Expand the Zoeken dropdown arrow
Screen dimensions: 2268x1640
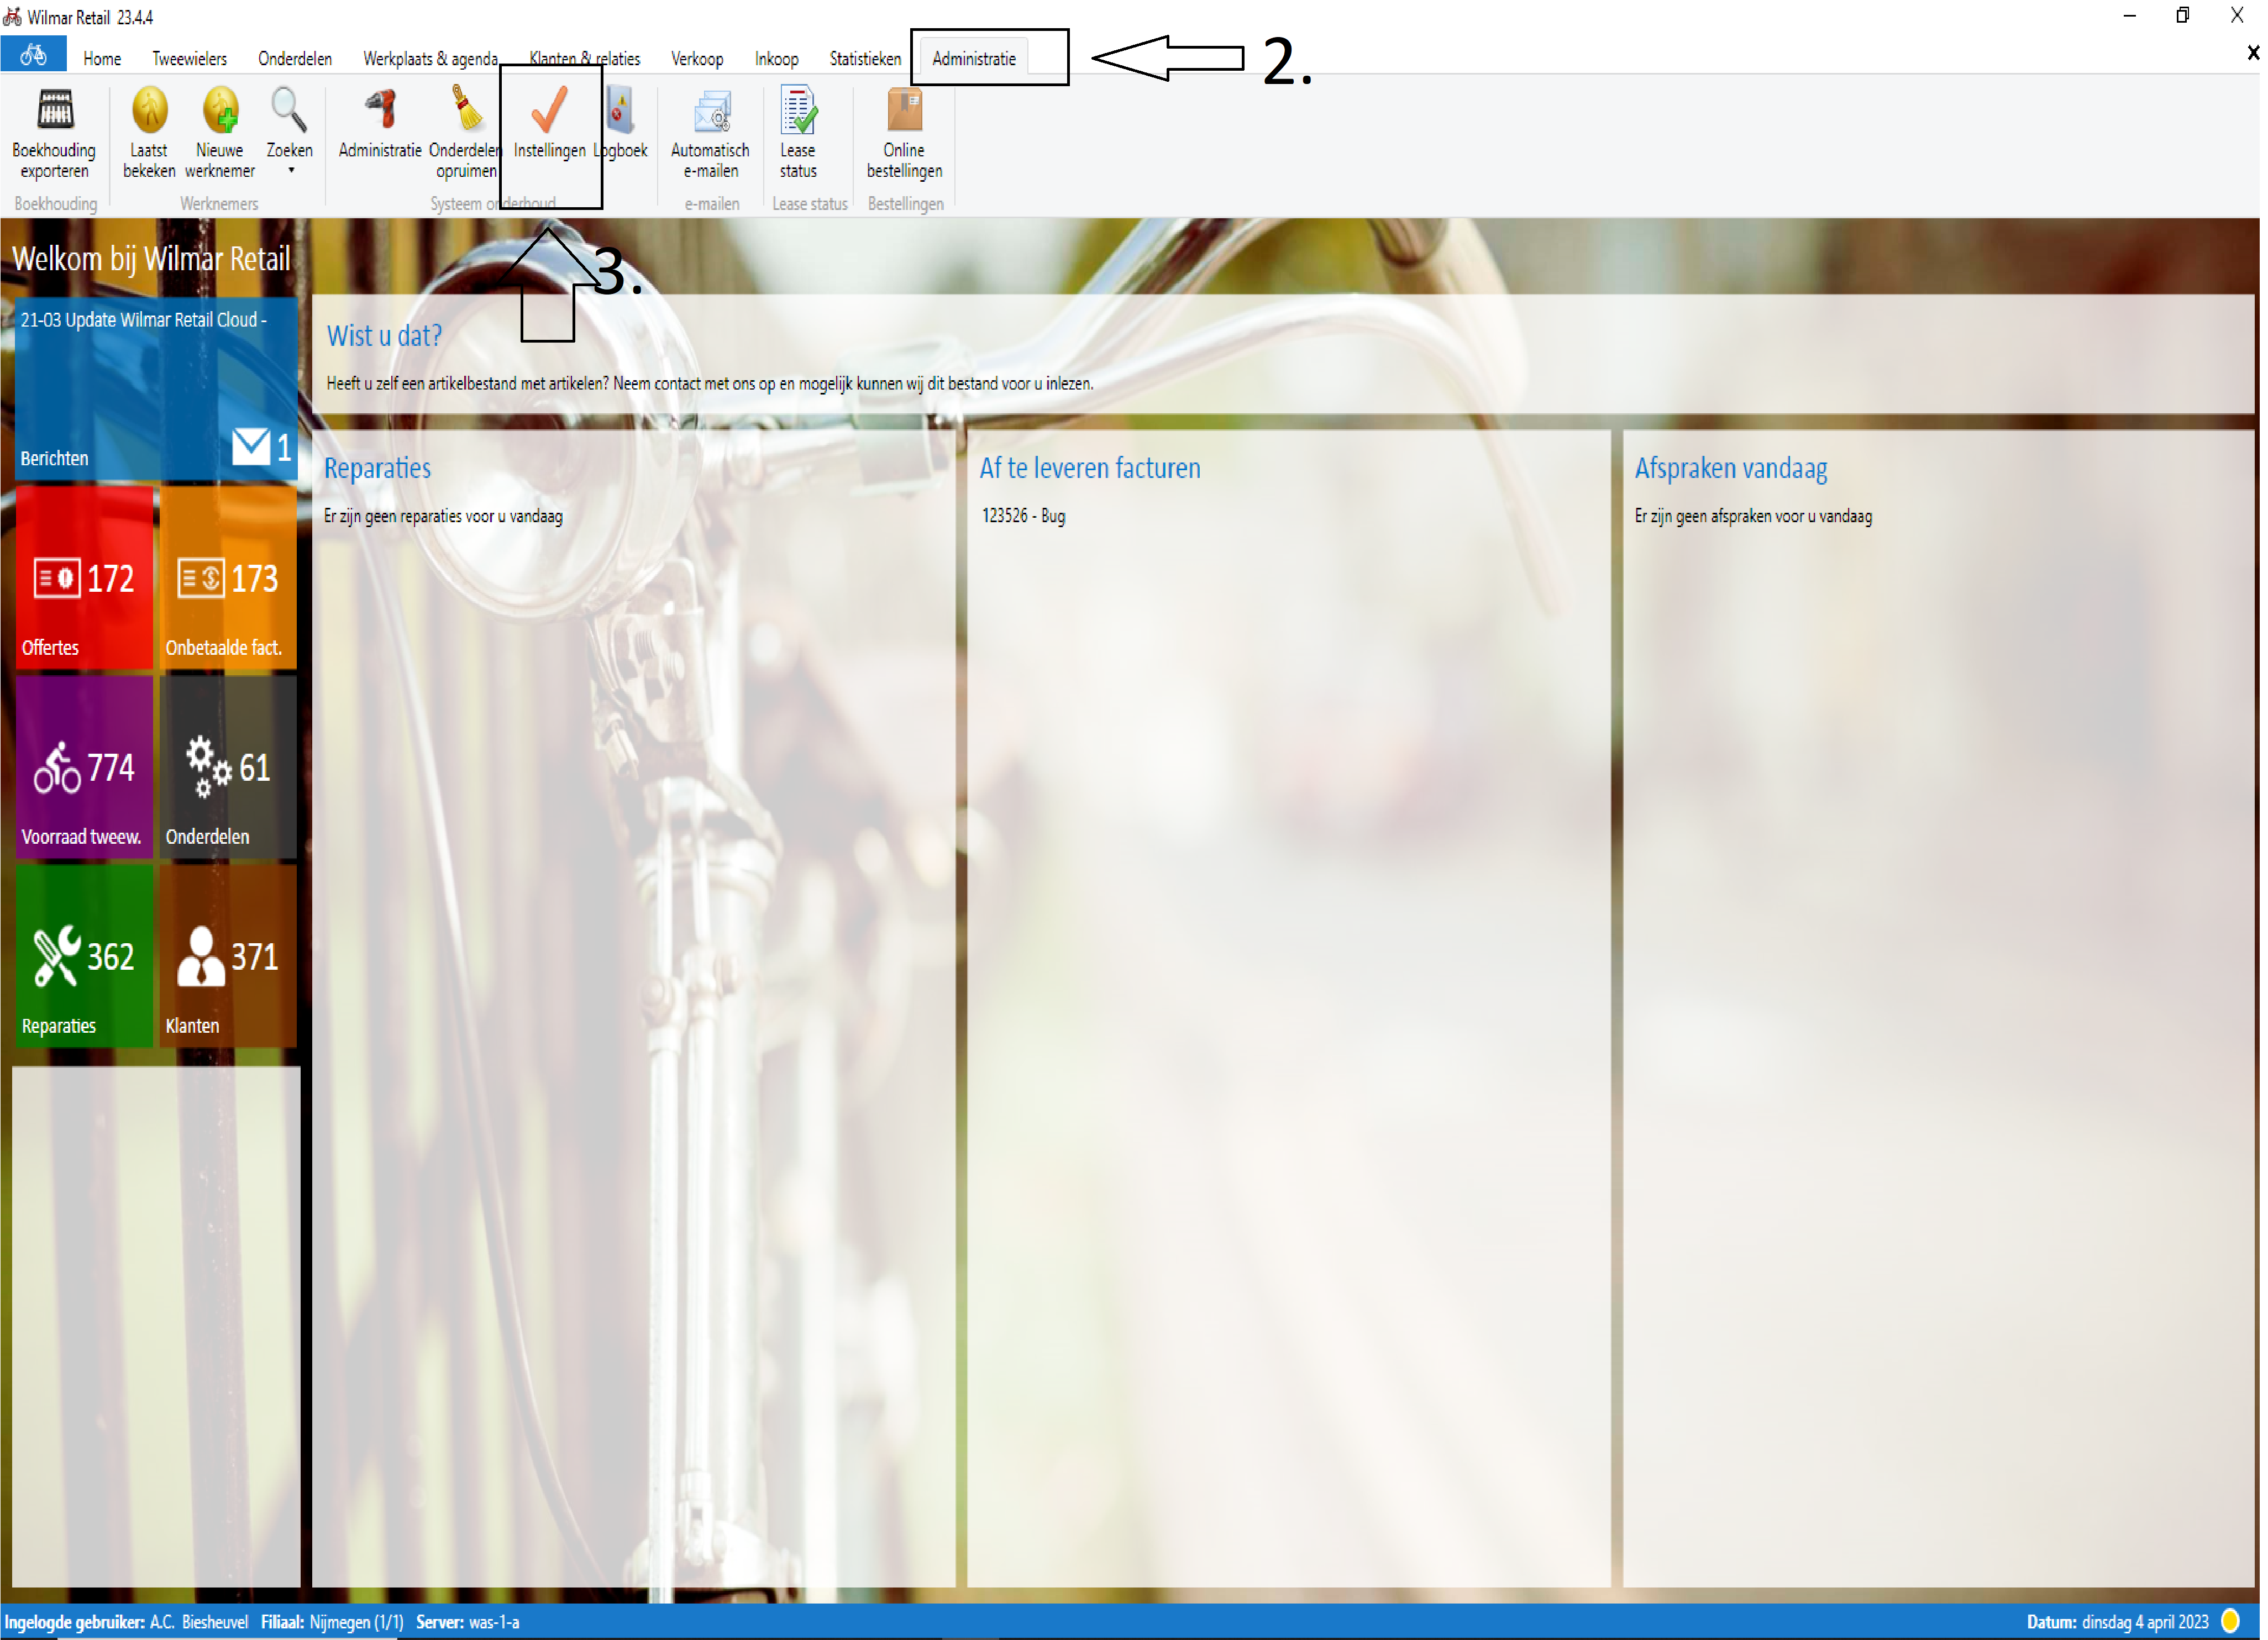coord(291,171)
